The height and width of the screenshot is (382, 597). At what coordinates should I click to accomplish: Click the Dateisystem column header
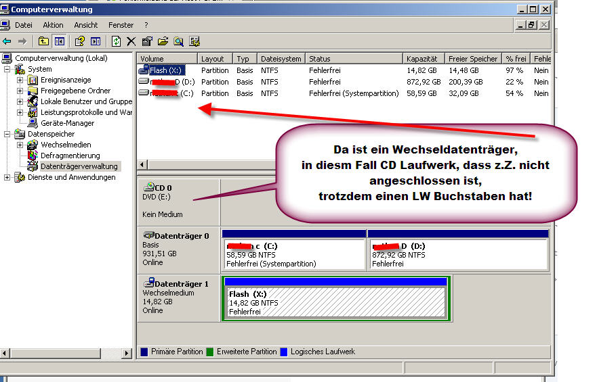[280, 59]
